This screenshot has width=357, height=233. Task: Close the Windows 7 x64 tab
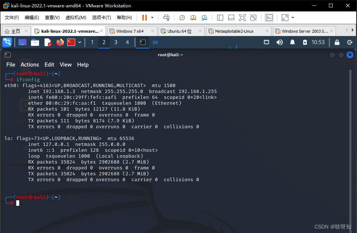tap(153, 31)
